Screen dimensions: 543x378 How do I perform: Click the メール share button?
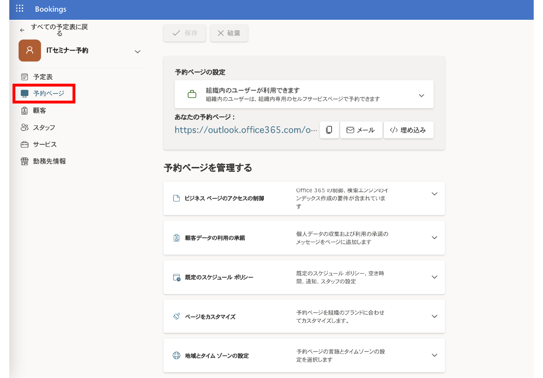point(361,129)
